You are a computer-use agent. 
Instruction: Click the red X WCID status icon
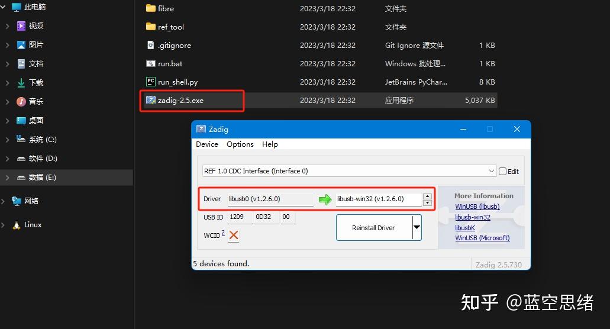click(x=234, y=235)
